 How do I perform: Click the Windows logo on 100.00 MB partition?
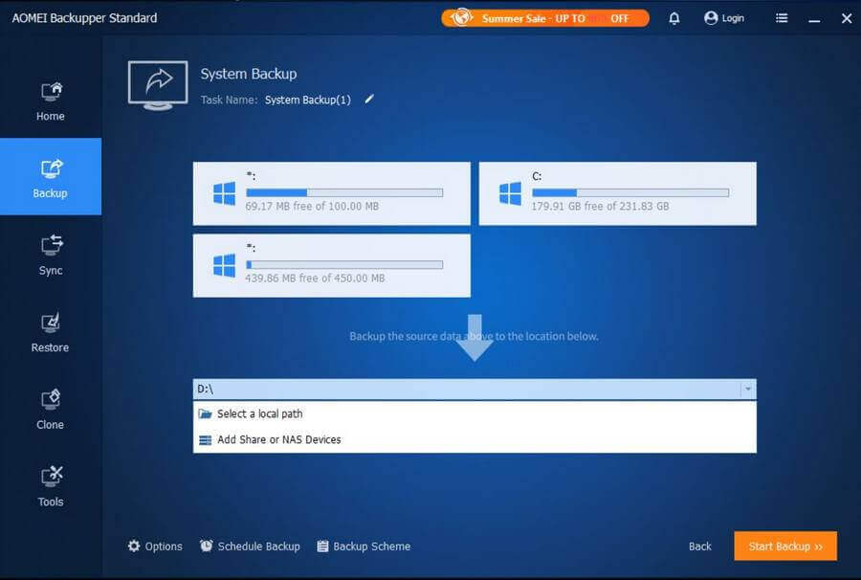coord(224,193)
